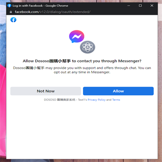The height and width of the screenshot is (162, 162).
Task: Open the Terms link
Action: (x=116, y=100)
